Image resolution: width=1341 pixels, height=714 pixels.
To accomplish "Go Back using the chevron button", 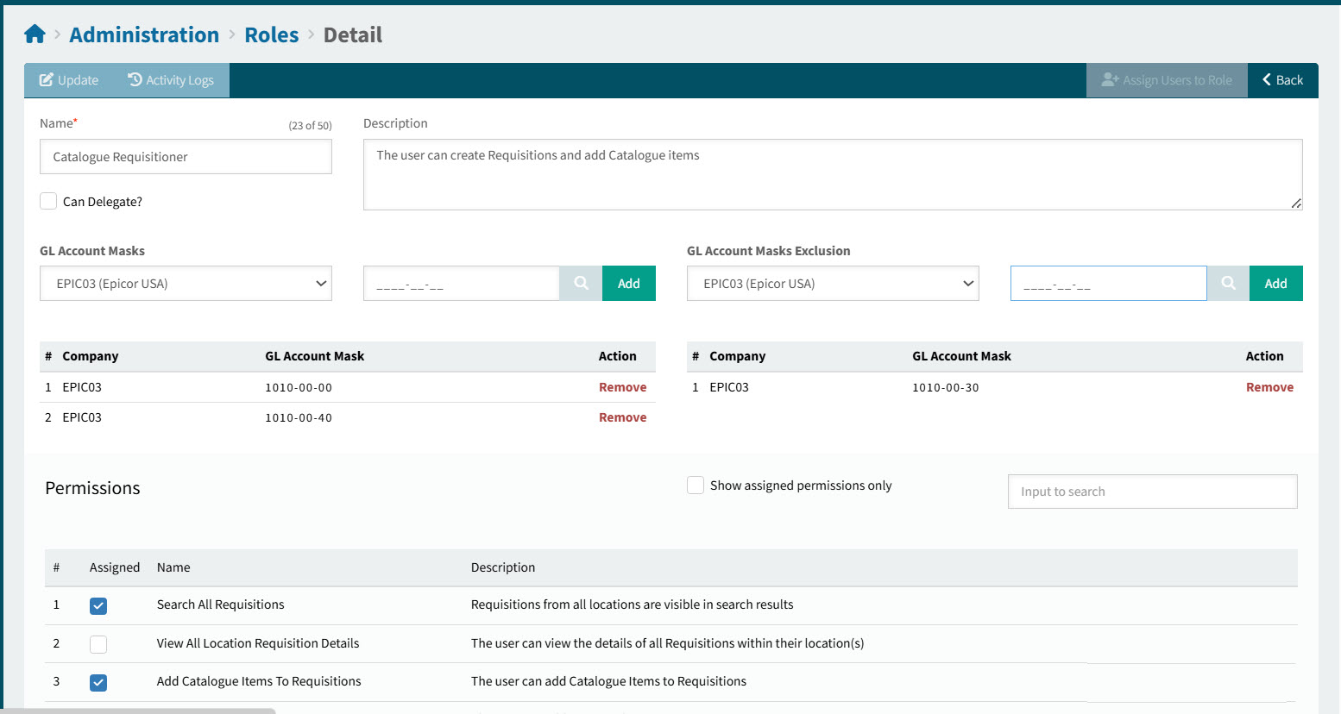I will tap(1282, 80).
